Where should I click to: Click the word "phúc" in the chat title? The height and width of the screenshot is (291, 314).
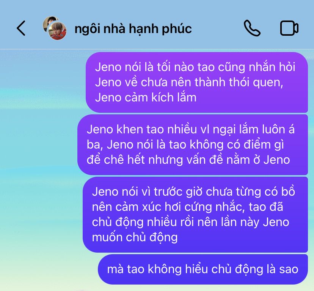[177, 29]
